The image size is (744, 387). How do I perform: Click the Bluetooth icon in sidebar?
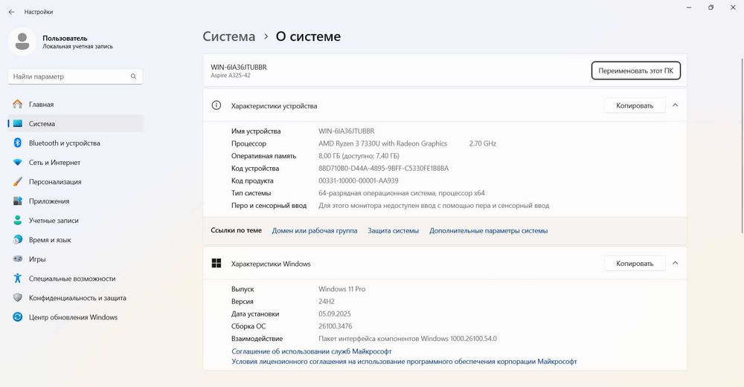[x=18, y=143]
